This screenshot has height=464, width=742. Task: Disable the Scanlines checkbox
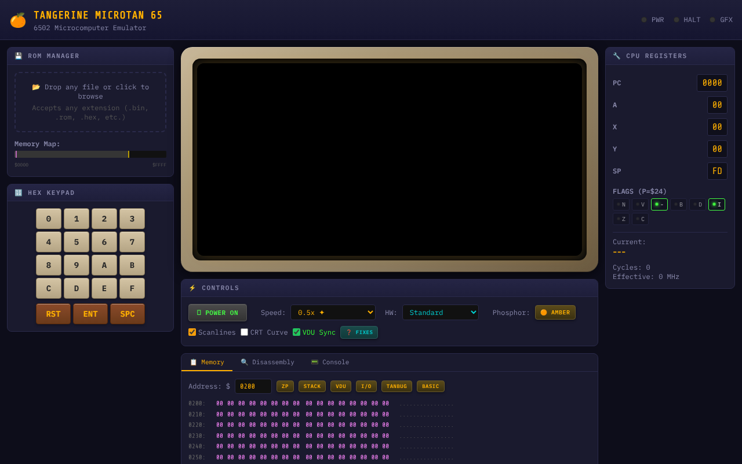click(192, 332)
